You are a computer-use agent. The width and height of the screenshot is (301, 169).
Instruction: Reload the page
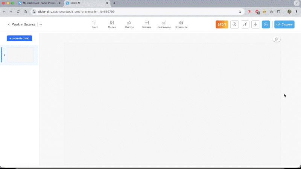click(x=18, y=12)
